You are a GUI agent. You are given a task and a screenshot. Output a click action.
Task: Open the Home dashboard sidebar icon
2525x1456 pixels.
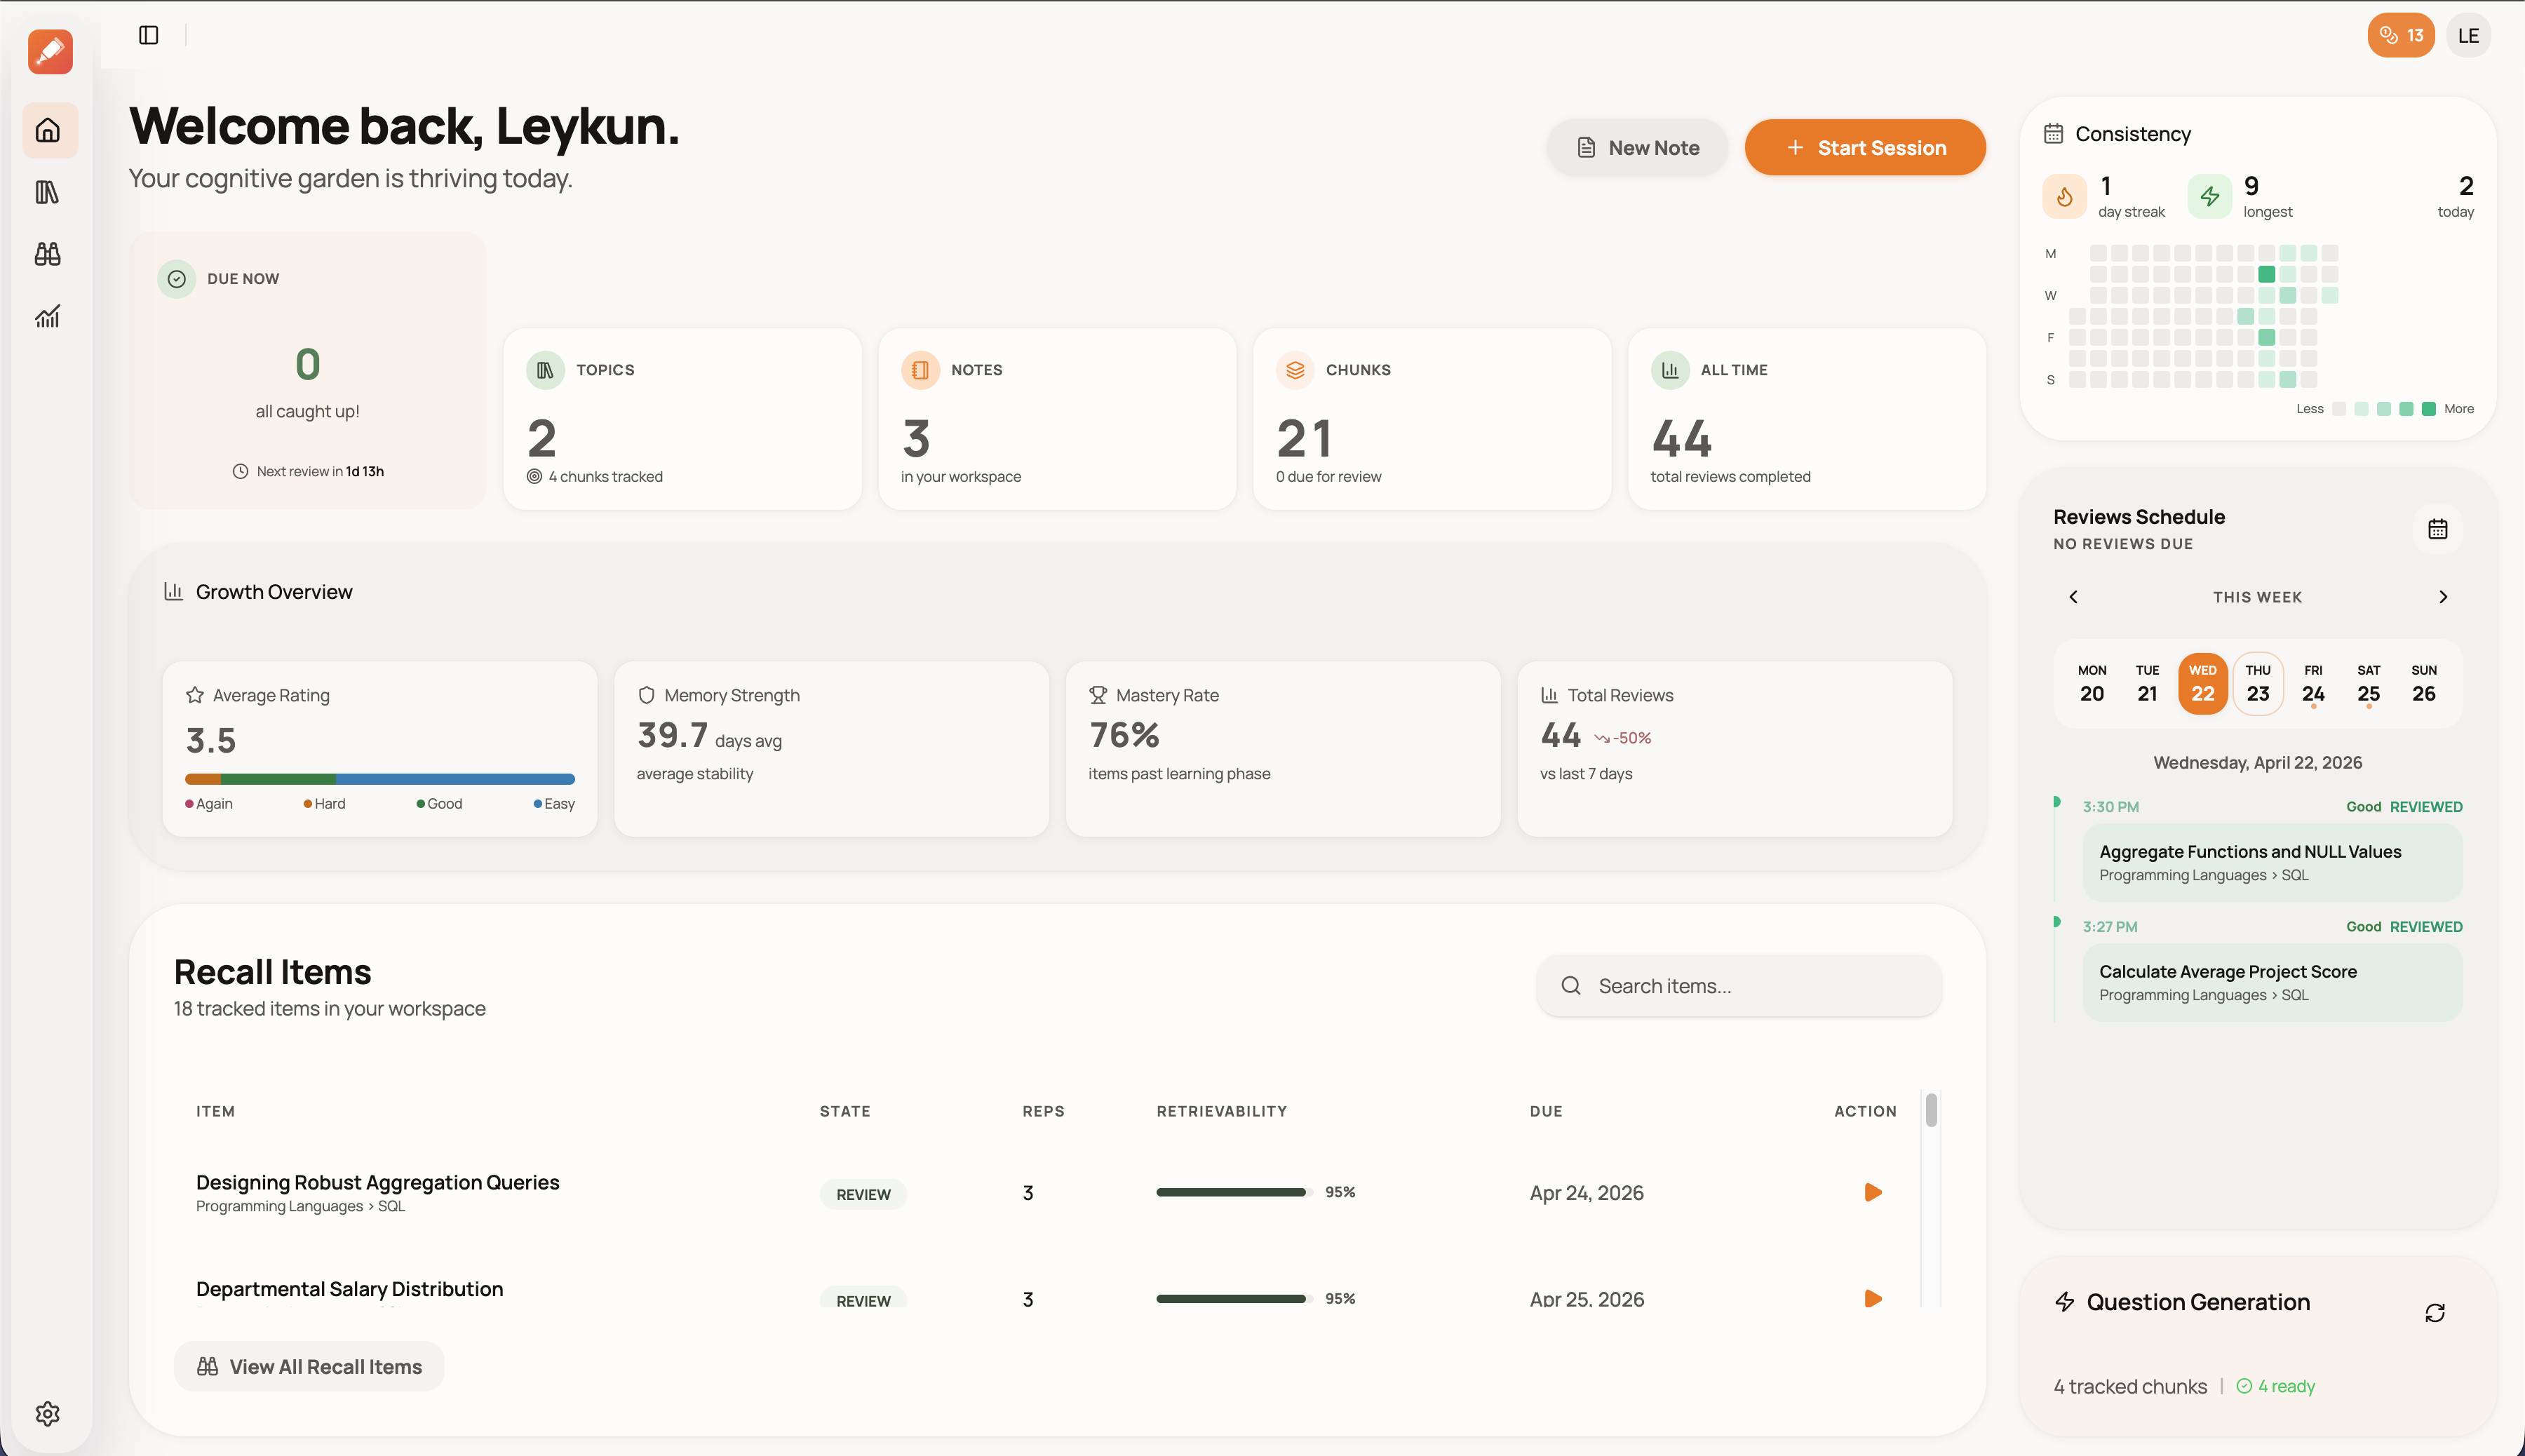[x=48, y=130]
